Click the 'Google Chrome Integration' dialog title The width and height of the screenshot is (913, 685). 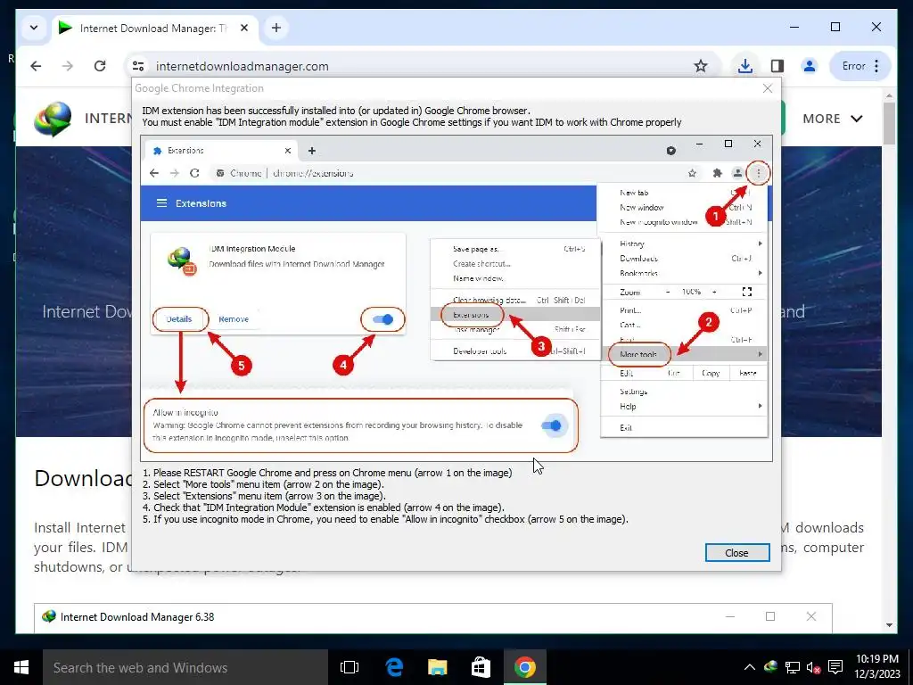pyautogui.click(x=199, y=88)
